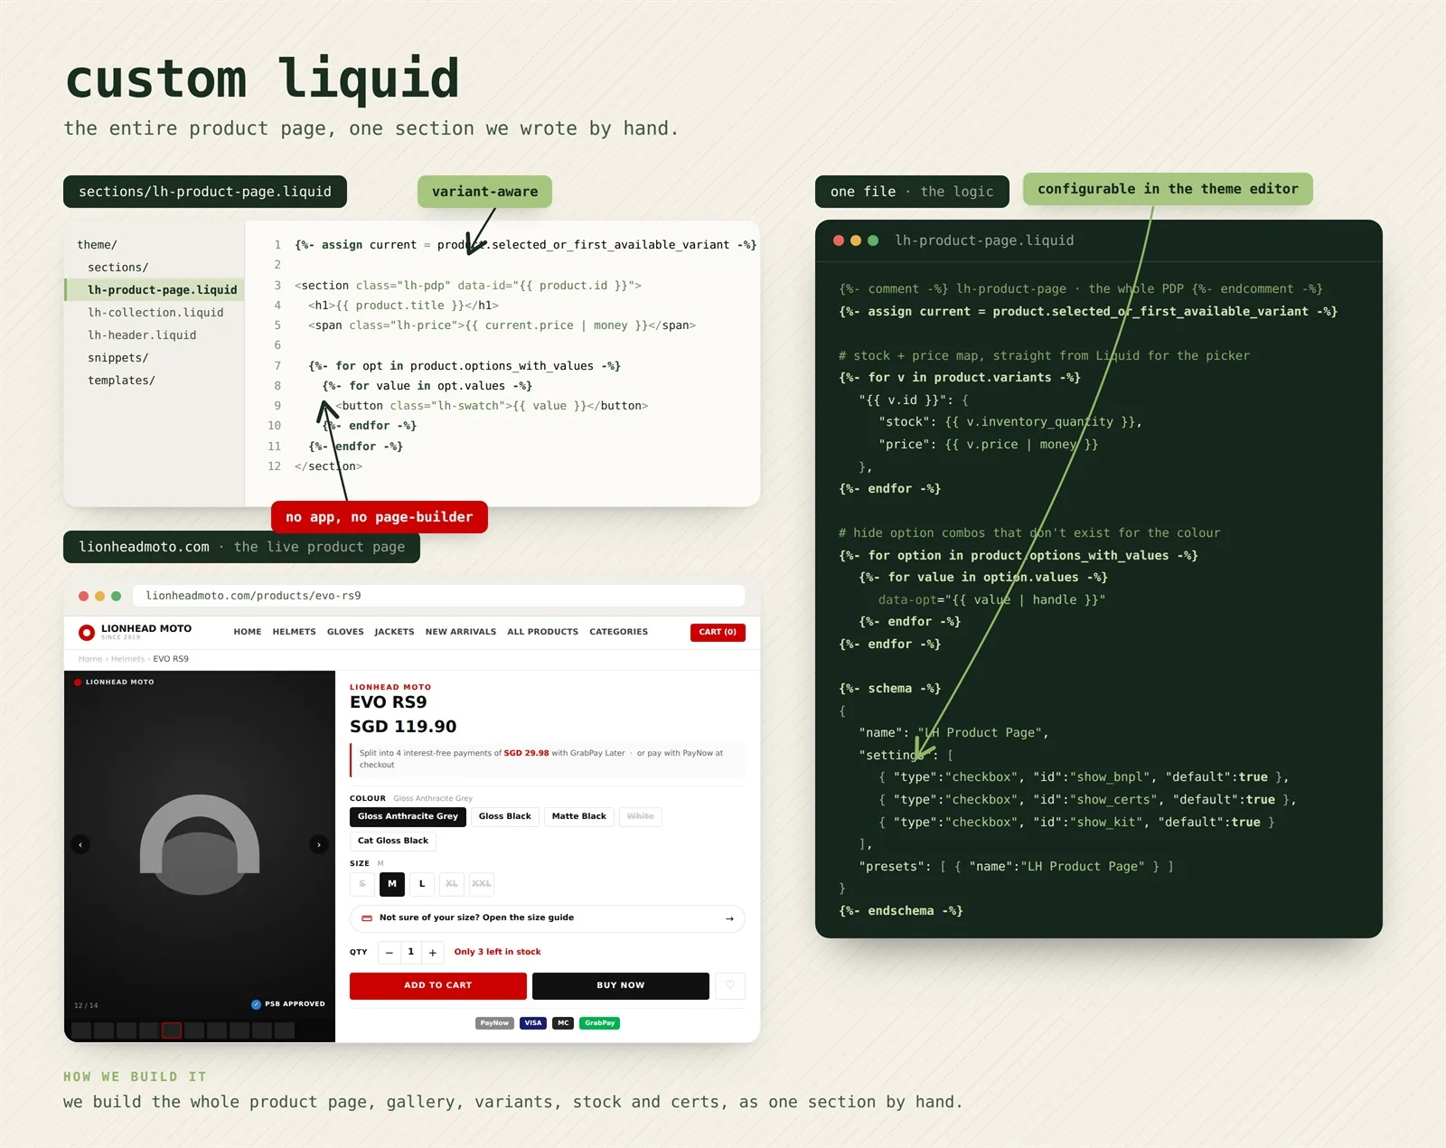Click the MC payment badge
This screenshot has height=1148, width=1446.
(x=563, y=1023)
